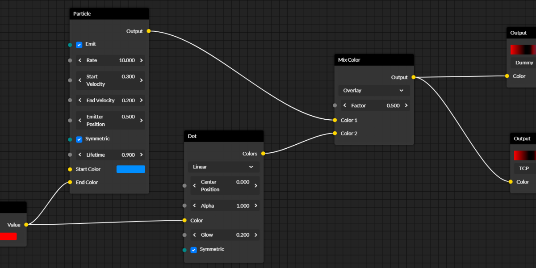Click the Mix Color Output port
The image size is (536, 268).
tap(414, 77)
